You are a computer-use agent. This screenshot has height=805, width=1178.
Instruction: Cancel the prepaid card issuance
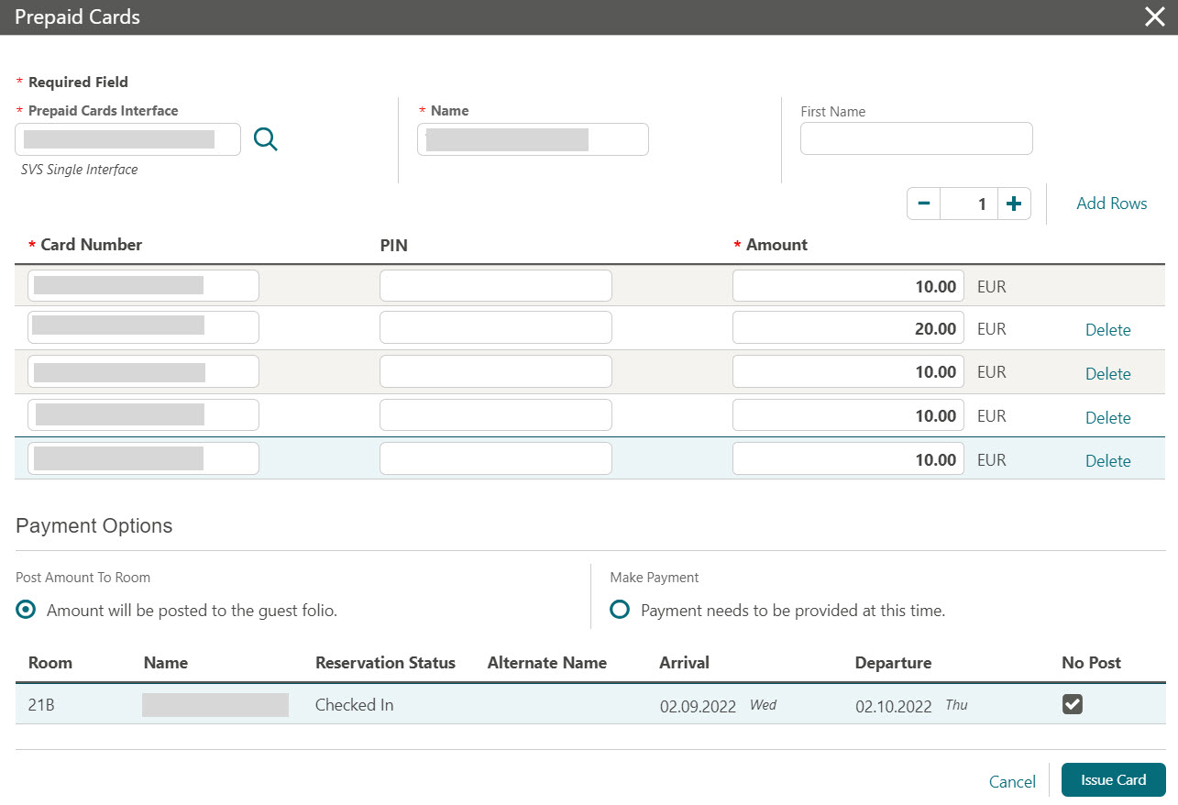tap(1012, 780)
